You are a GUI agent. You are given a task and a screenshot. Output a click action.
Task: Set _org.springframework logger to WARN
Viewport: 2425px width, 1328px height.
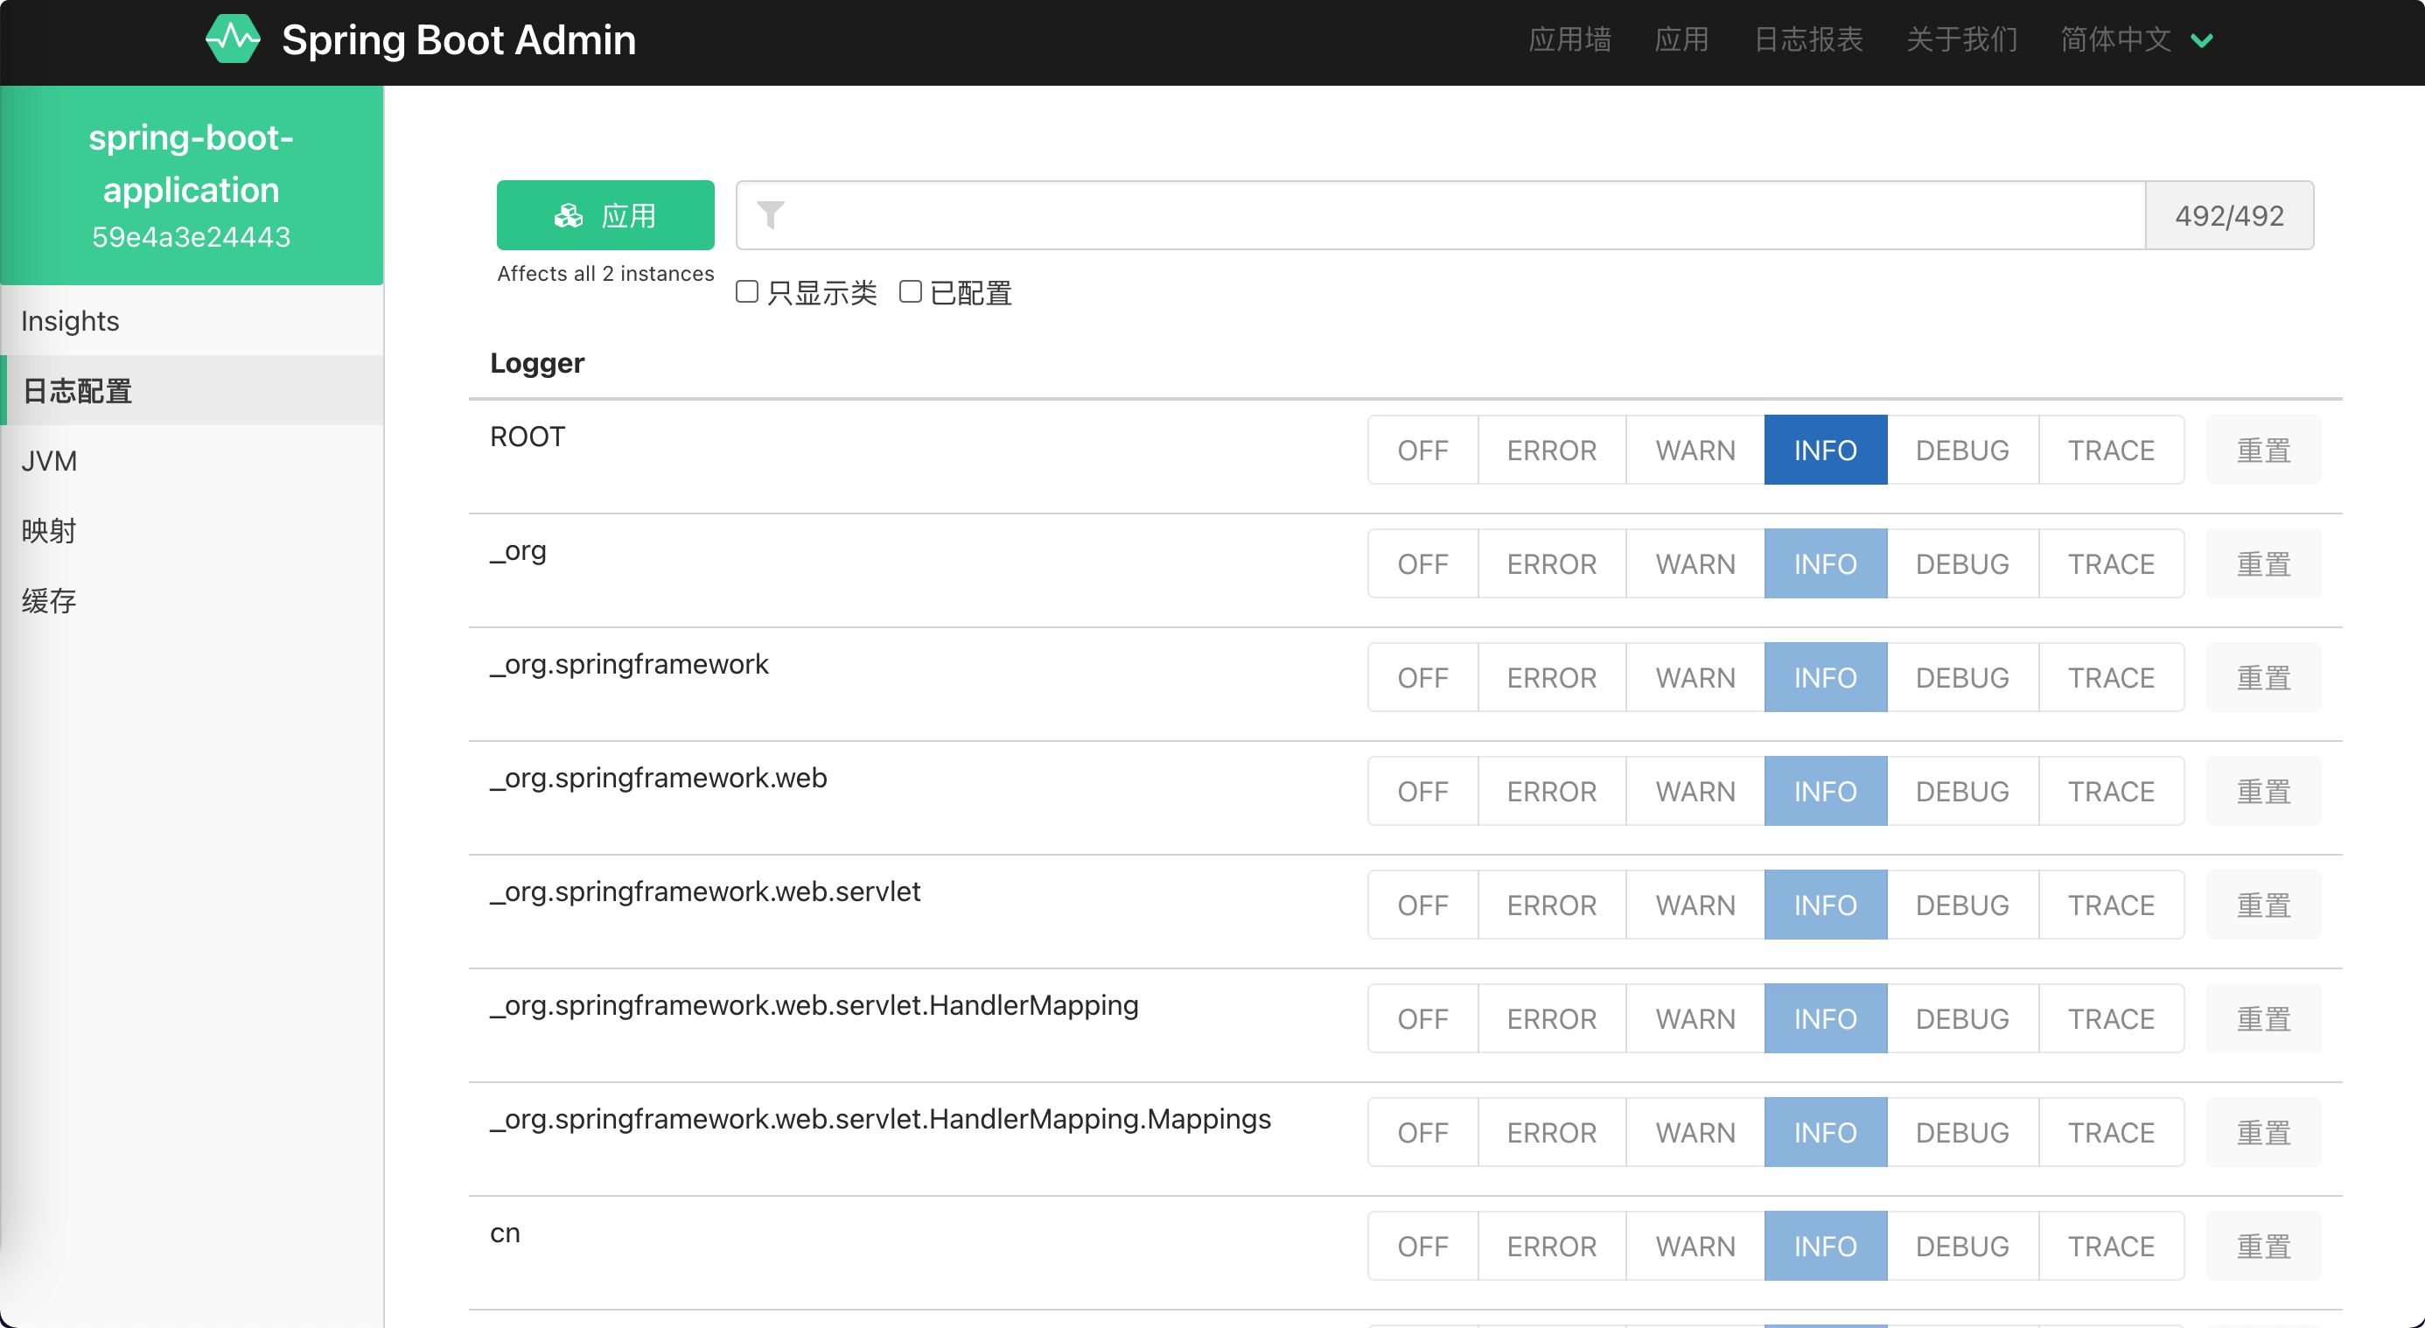1695,678
